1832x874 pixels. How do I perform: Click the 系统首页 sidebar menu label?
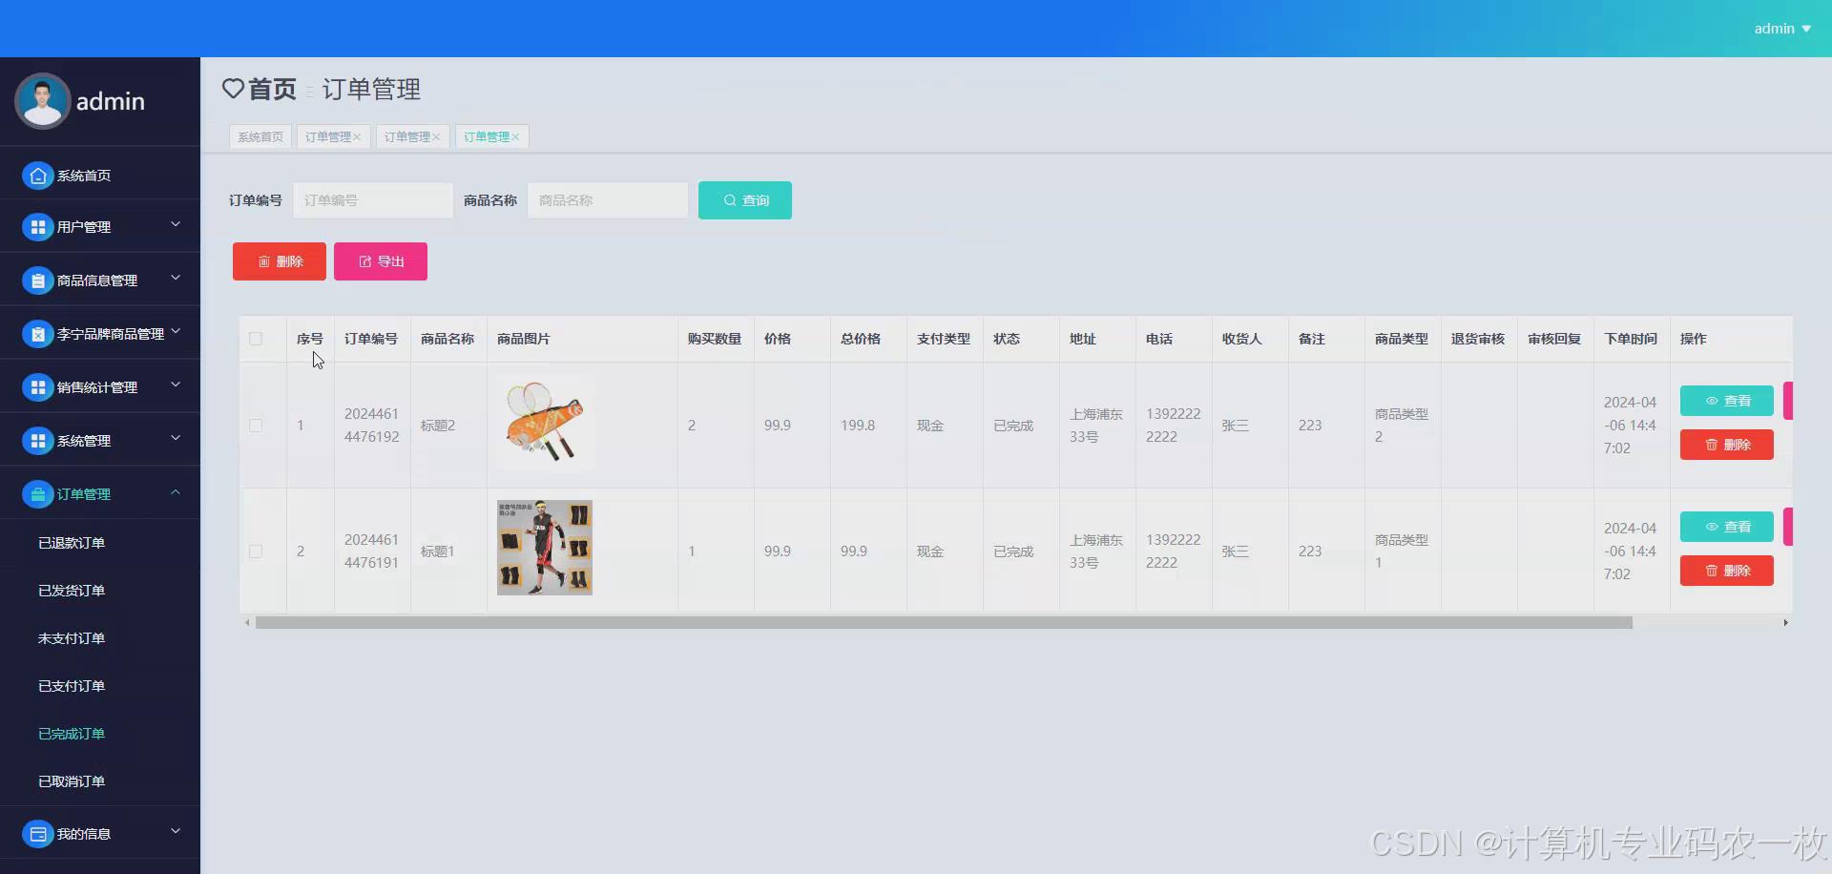click(x=84, y=176)
